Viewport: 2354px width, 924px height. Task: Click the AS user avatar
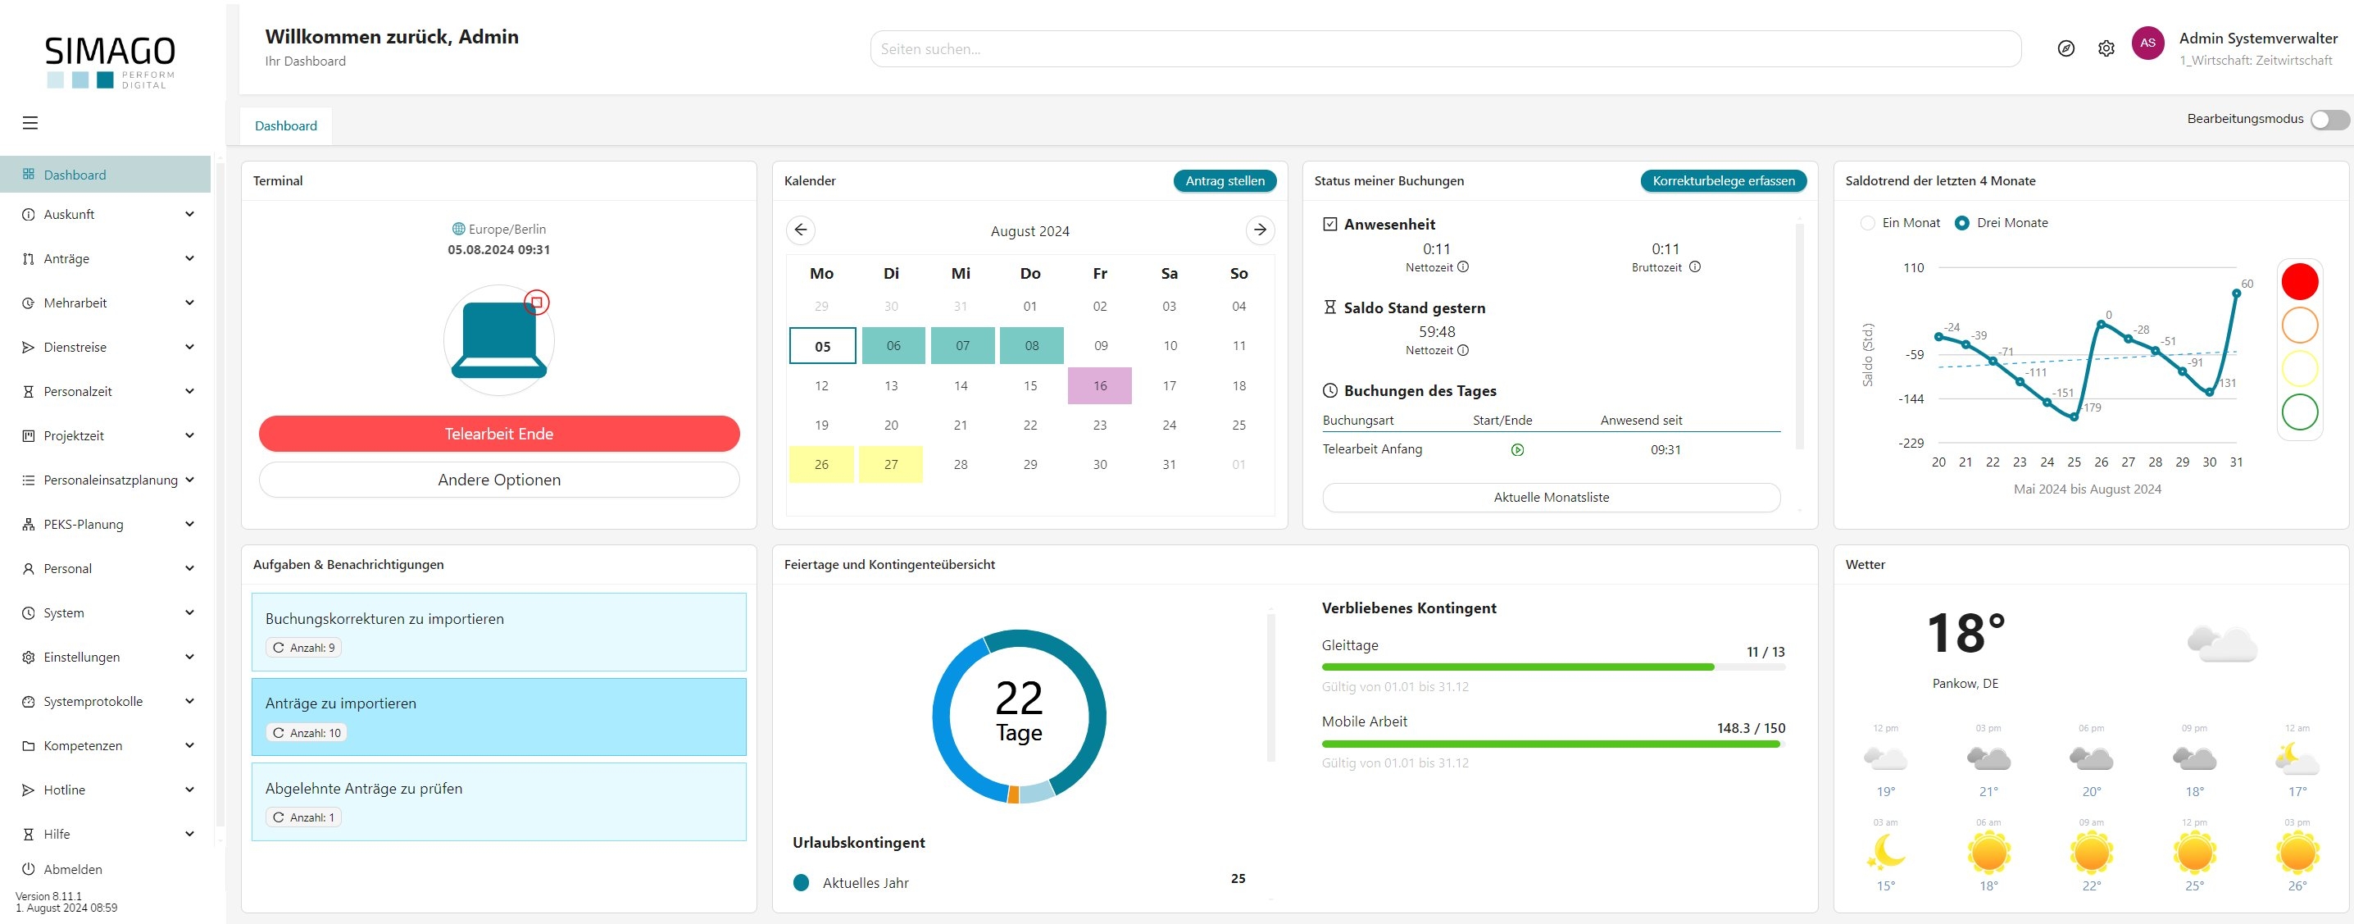2147,43
